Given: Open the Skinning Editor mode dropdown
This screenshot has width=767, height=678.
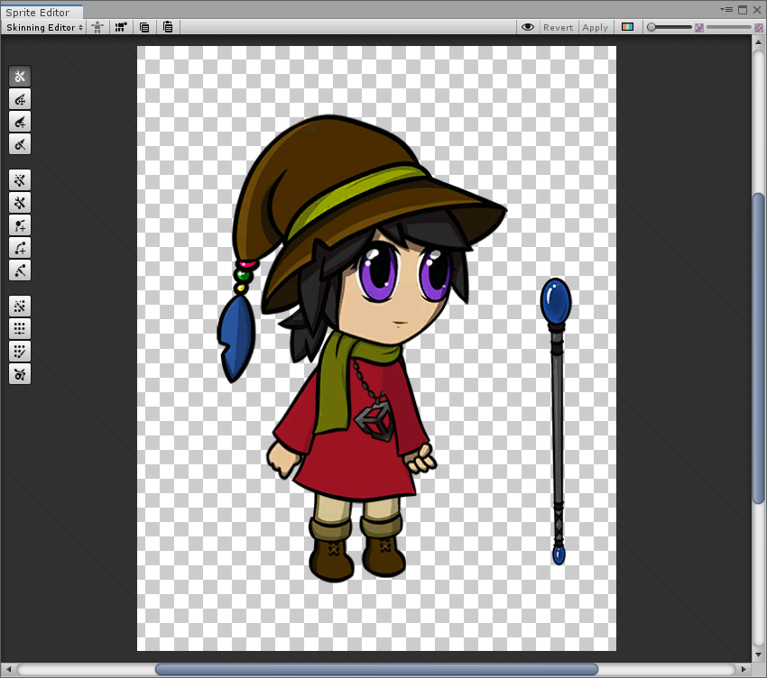Looking at the screenshot, I should [x=44, y=27].
